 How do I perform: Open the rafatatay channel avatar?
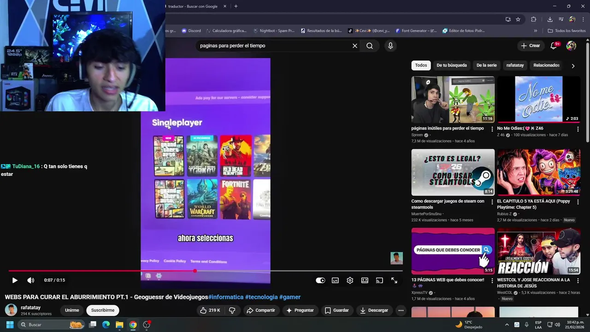tap(11, 310)
